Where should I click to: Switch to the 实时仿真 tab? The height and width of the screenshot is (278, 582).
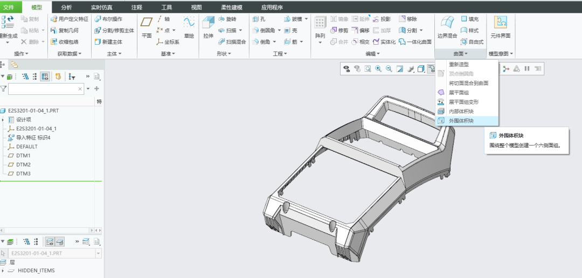pyautogui.click(x=101, y=8)
